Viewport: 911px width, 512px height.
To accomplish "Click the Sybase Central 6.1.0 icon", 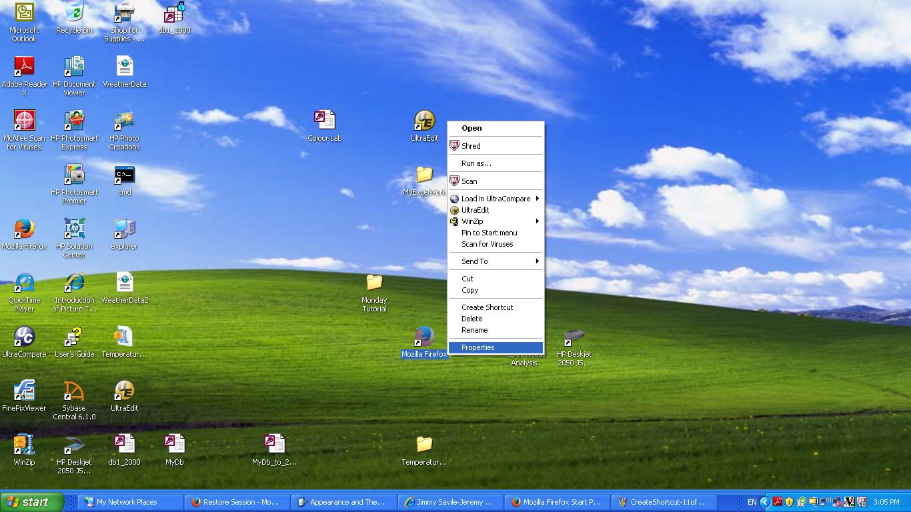I will click(x=74, y=391).
